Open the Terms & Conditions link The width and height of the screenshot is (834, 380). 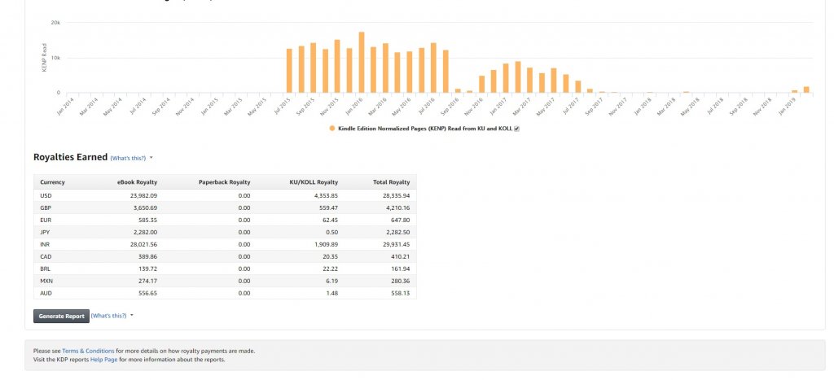coord(88,351)
